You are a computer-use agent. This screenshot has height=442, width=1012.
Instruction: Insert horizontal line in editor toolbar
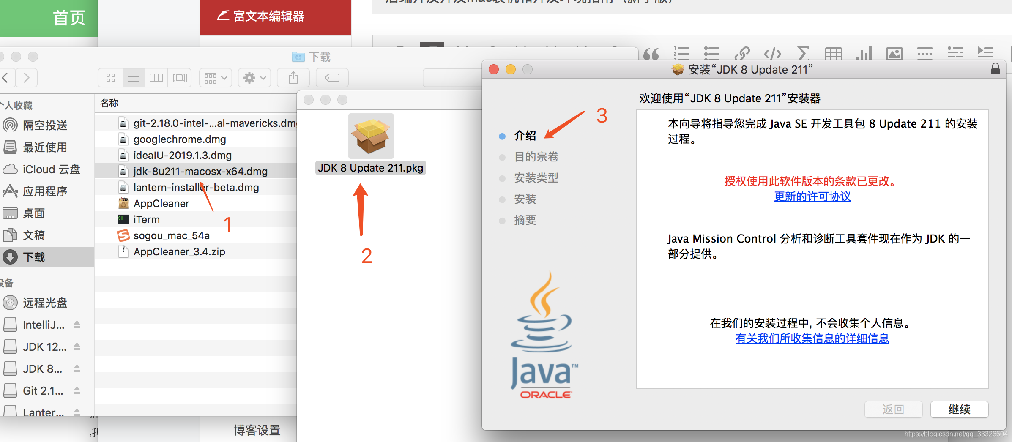click(x=925, y=53)
